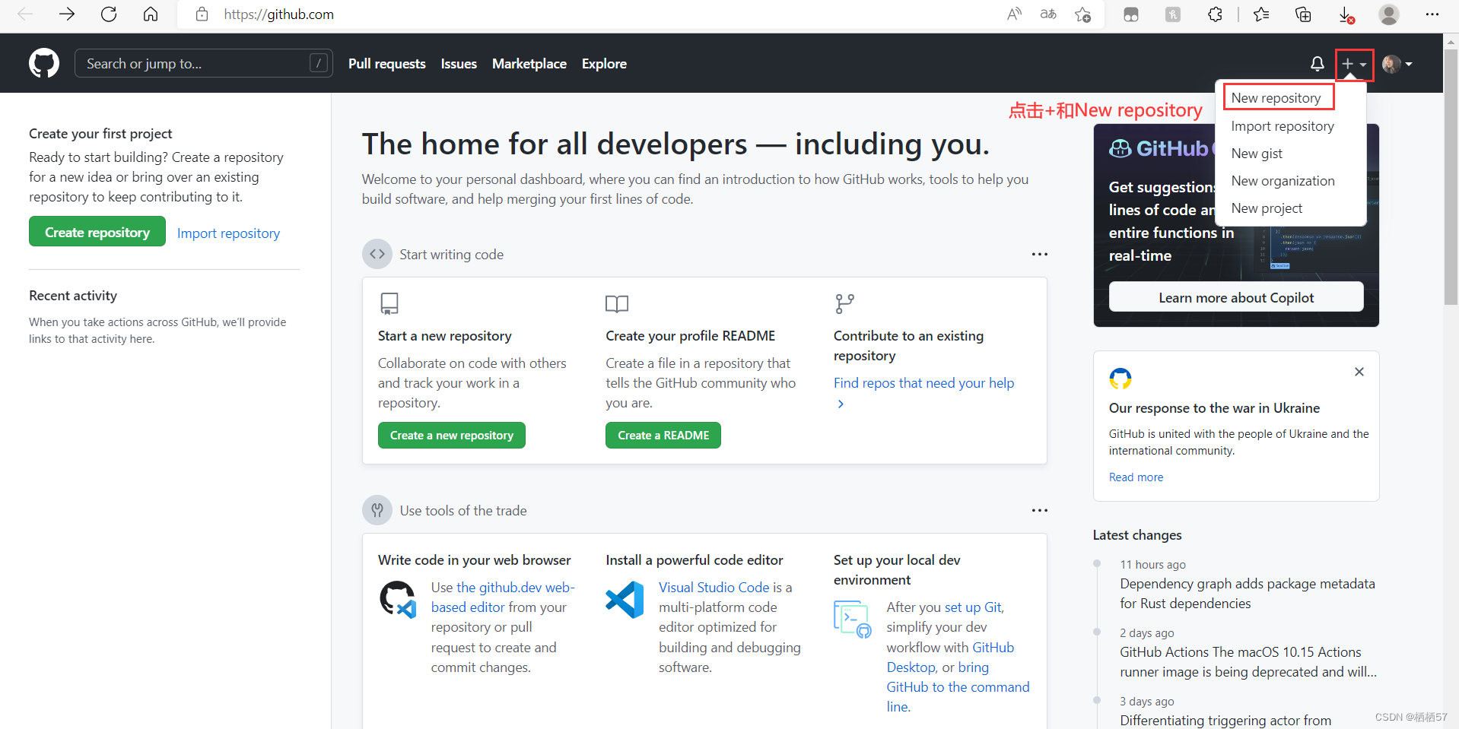
Task: Select New project from the dropdown
Action: pyautogui.click(x=1267, y=208)
